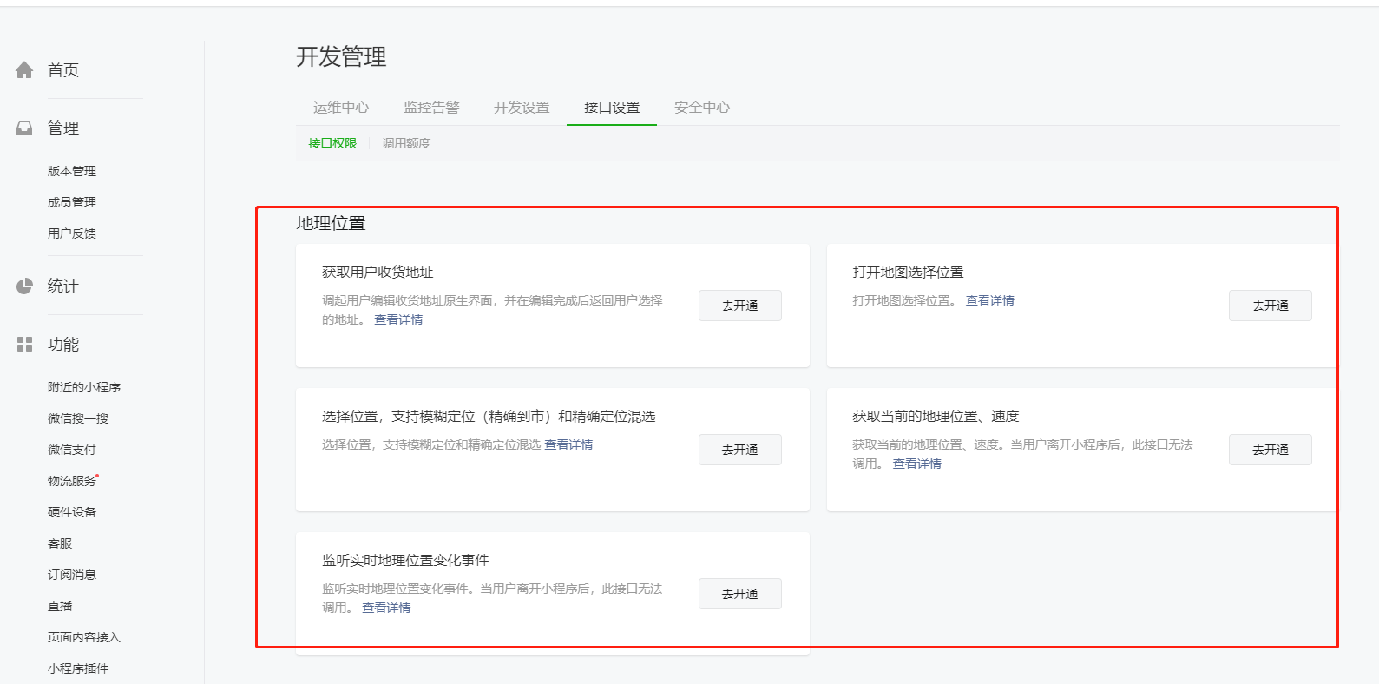The image size is (1379, 684).
Task: Click 去开通 for 获取用户收货地址
Action: click(x=739, y=306)
